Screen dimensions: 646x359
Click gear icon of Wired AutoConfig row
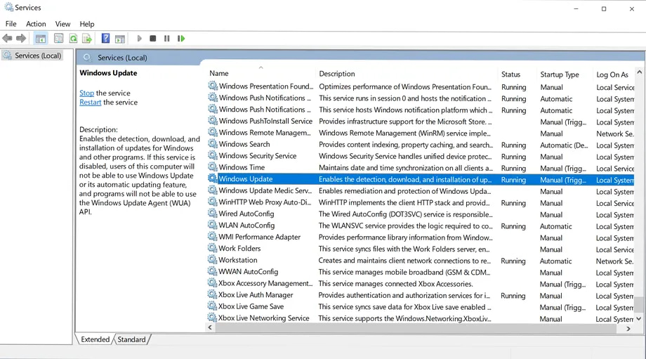pyautogui.click(x=213, y=214)
